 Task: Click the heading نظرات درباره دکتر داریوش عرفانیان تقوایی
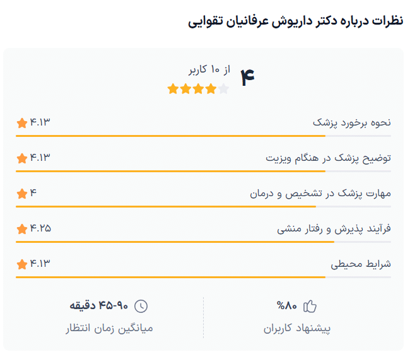[x=296, y=21]
